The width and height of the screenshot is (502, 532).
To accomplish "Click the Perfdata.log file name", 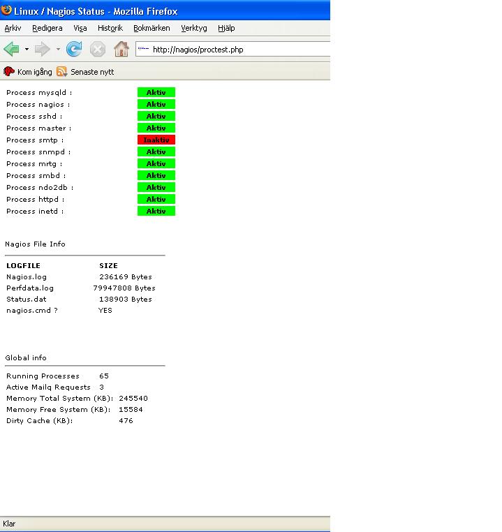I will (30, 288).
